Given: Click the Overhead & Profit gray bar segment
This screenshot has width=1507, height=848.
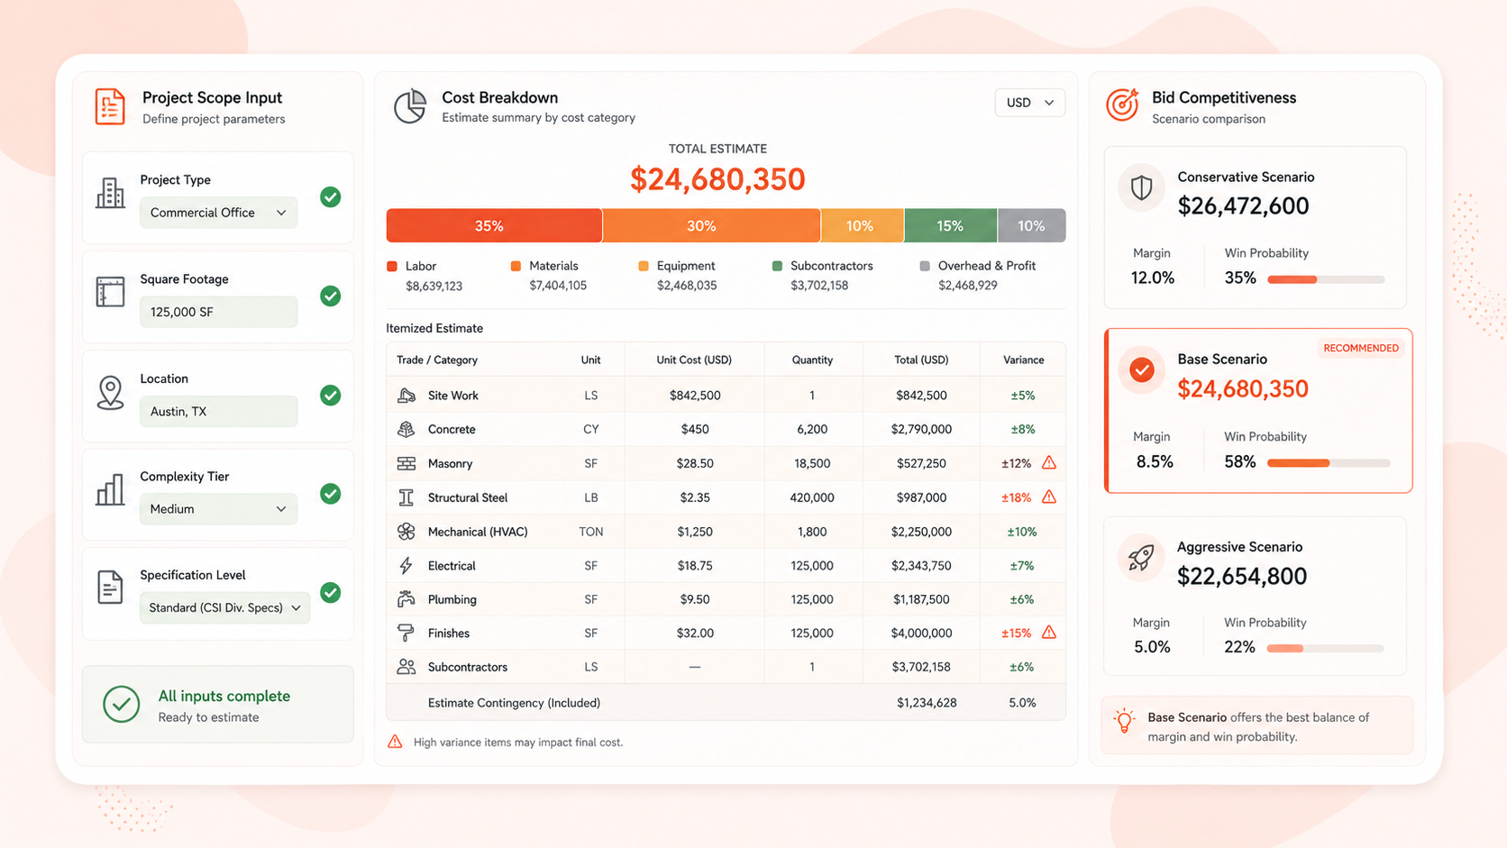Looking at the screenshot, I should coord(1031,225).
